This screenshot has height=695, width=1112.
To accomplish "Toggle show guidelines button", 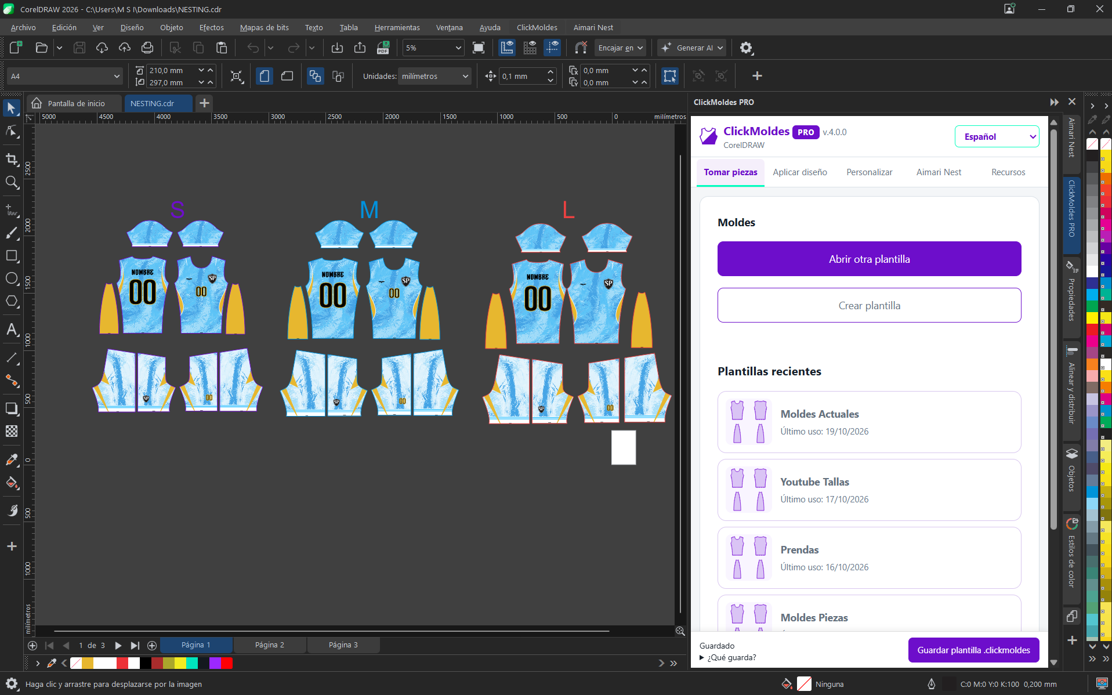I will tap(552, 48).
